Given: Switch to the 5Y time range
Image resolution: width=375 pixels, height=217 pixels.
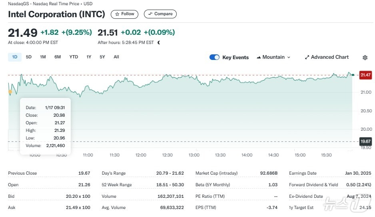Looking at the screenshot, I should tap(102, 57).
